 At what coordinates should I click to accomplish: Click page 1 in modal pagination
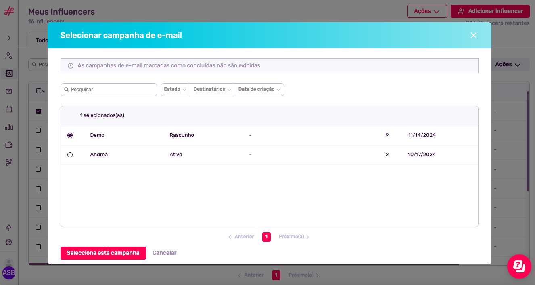[x=266, y=237]
